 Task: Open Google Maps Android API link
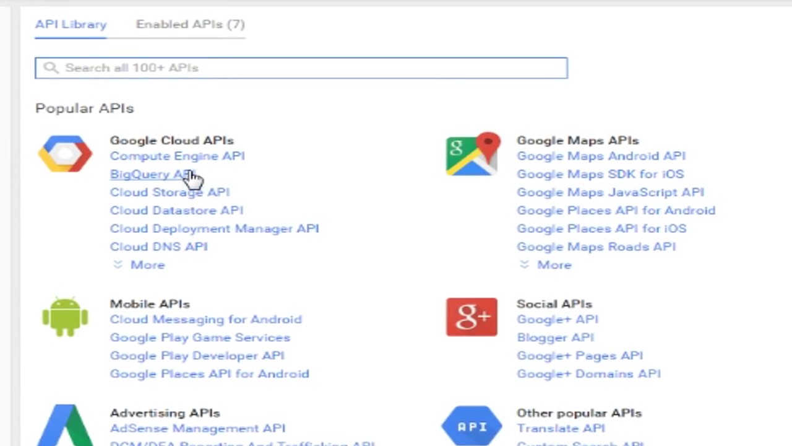[x=601, y=156]
